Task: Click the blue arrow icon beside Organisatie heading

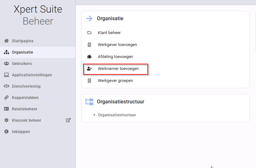Action: (89, 18)
